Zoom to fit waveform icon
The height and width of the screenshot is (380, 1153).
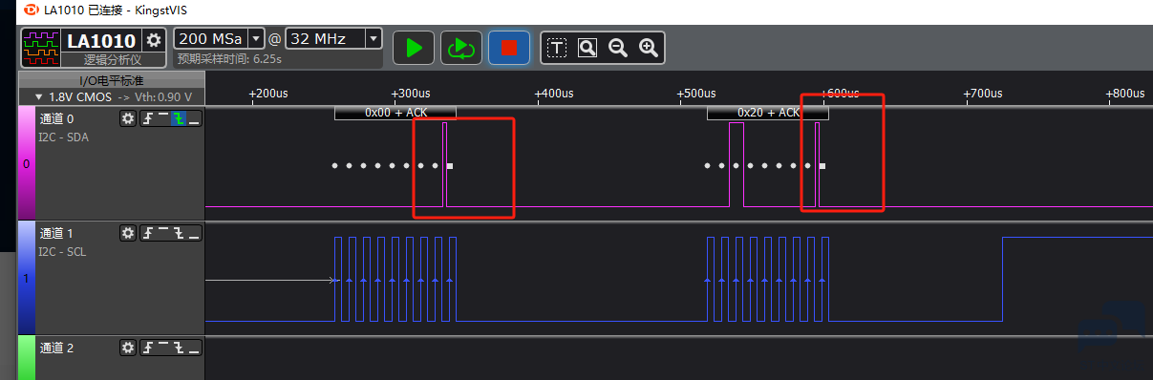click(587, 47)
